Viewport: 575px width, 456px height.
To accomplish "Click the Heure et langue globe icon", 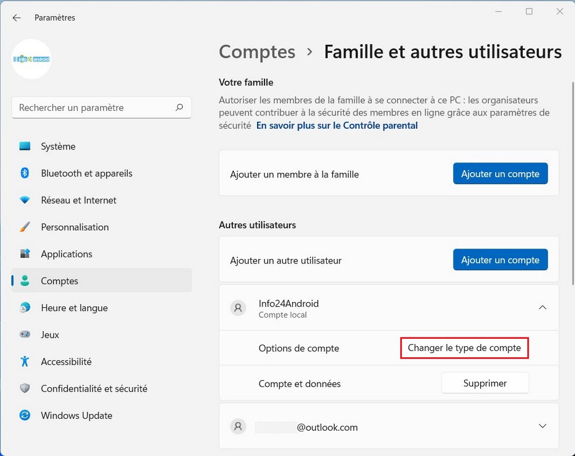I will pyautogui.click(x=25, y=307).
